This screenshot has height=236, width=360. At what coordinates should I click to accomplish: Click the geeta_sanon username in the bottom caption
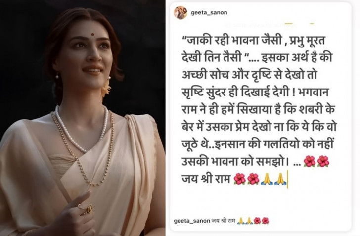point(192,221)
